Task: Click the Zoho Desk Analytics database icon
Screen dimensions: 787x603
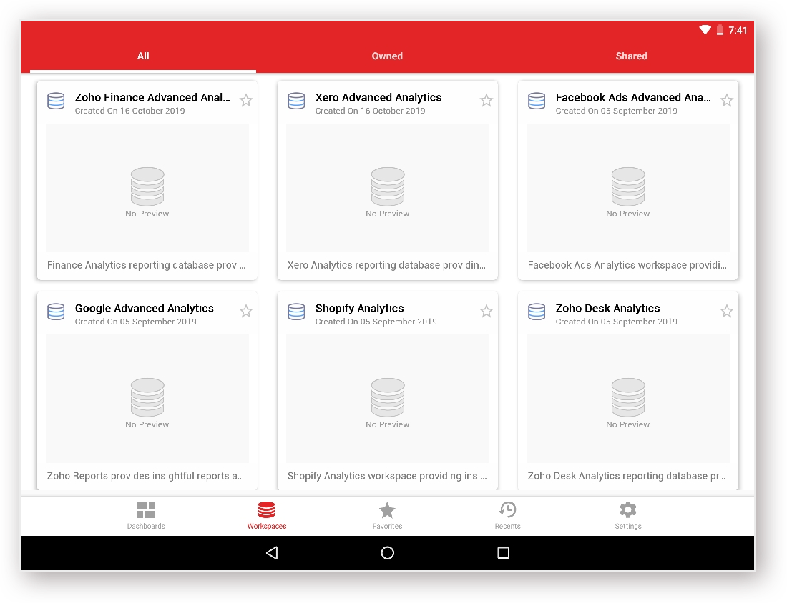Action: coord(537,312)
